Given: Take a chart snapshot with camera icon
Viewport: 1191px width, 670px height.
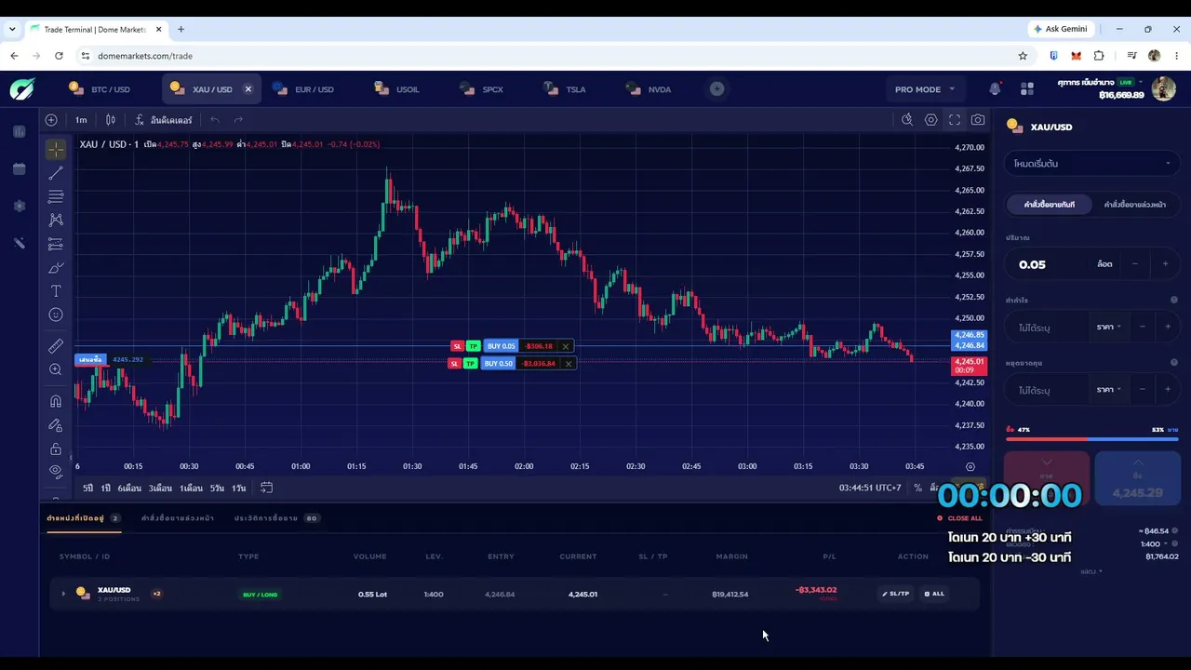Looking at the screenshot, I should point(978,120).
